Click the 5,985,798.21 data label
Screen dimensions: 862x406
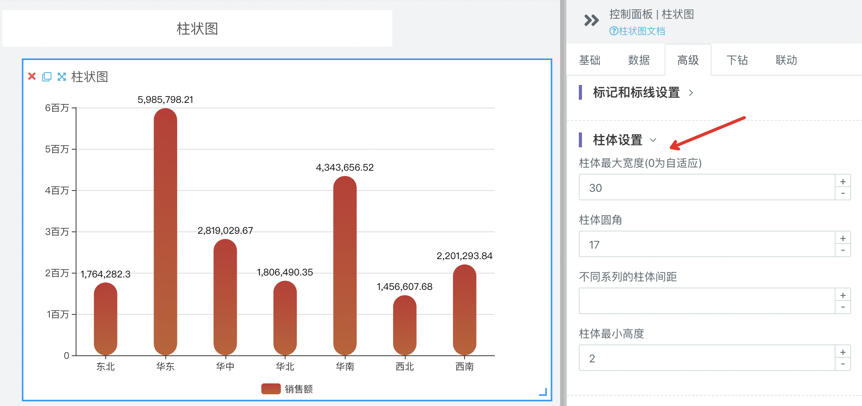pos(165,100)
